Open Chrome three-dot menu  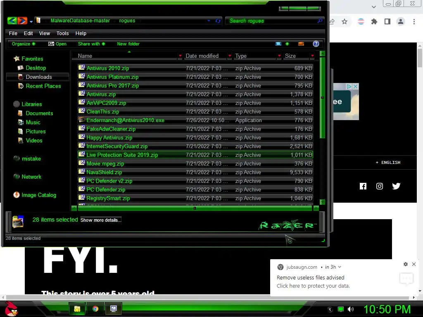click(x=414, y=21)
